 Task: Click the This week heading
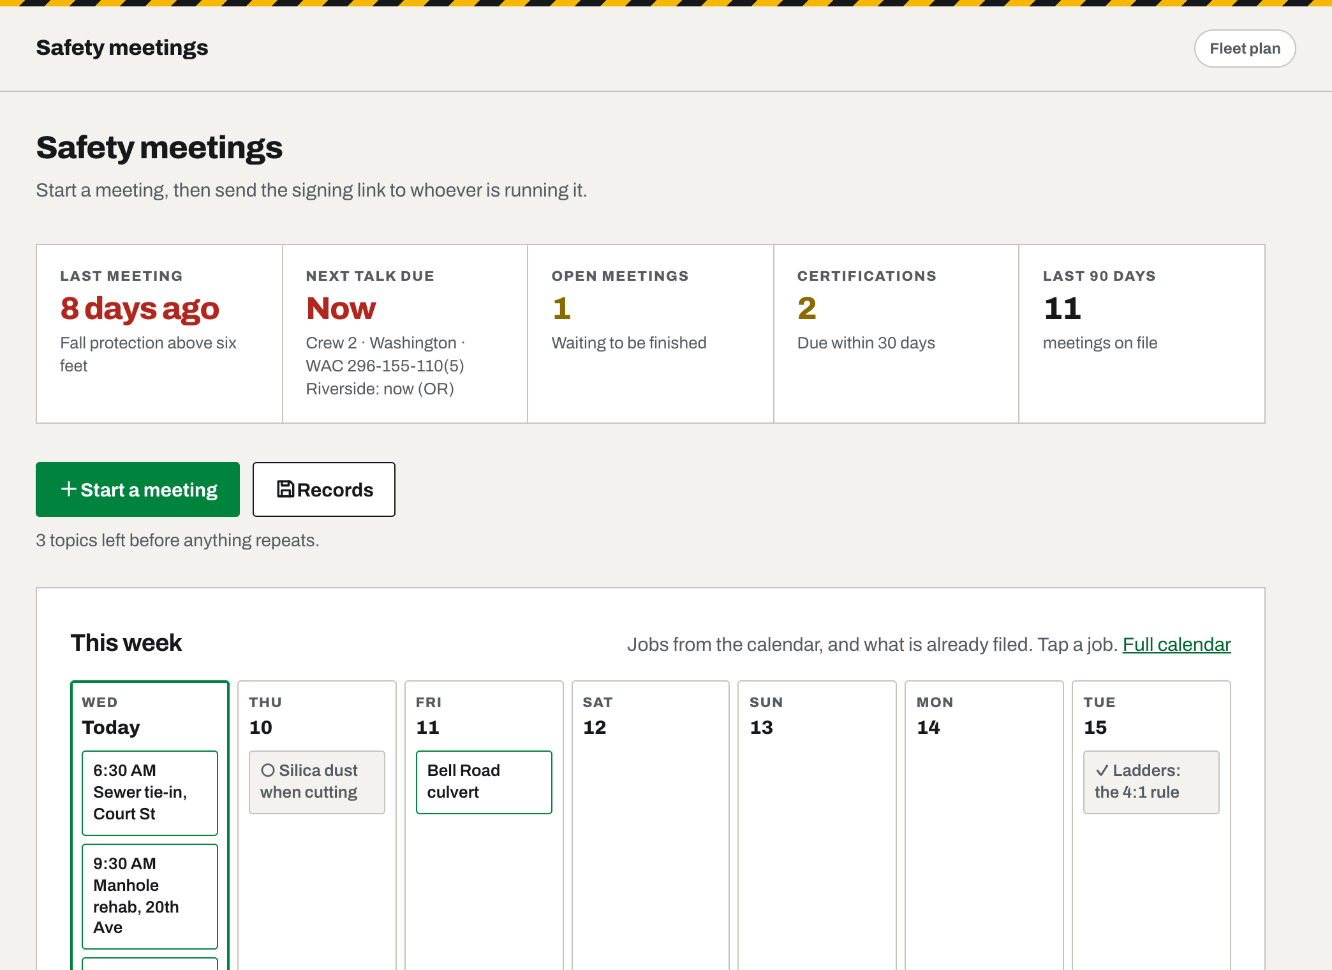tap(126, 643)
